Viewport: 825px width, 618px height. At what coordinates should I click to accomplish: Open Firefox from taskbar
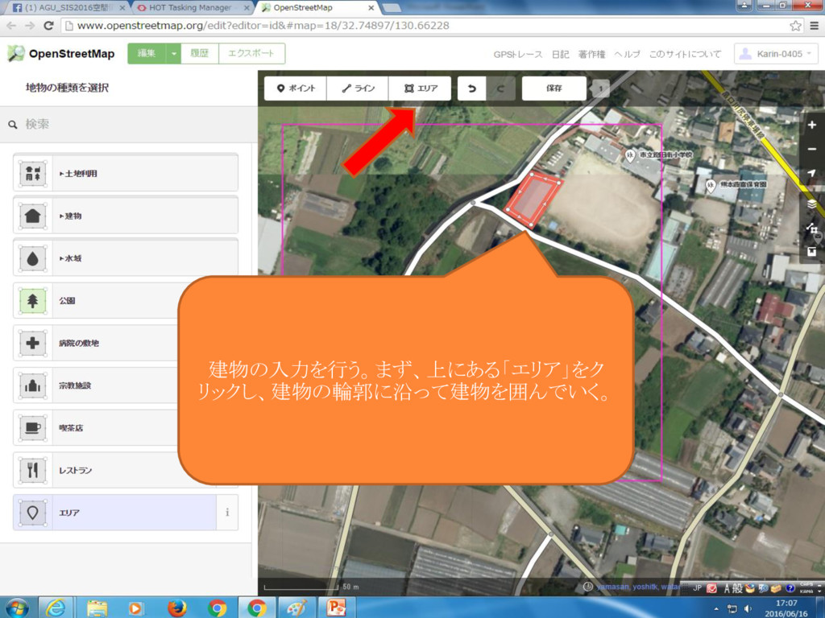pos(176,608)
